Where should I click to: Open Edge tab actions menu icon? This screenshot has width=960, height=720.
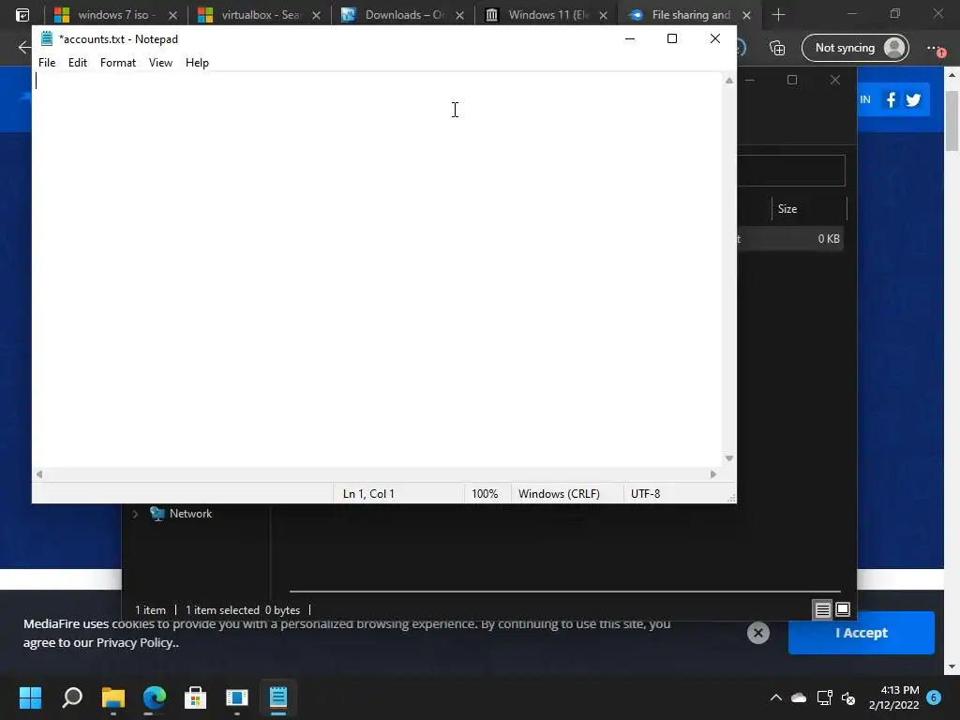click(x=22, y=15)
